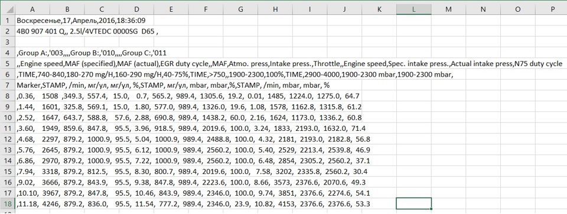
Task: Select row 3 header
Action: click(x=7, y=42)
